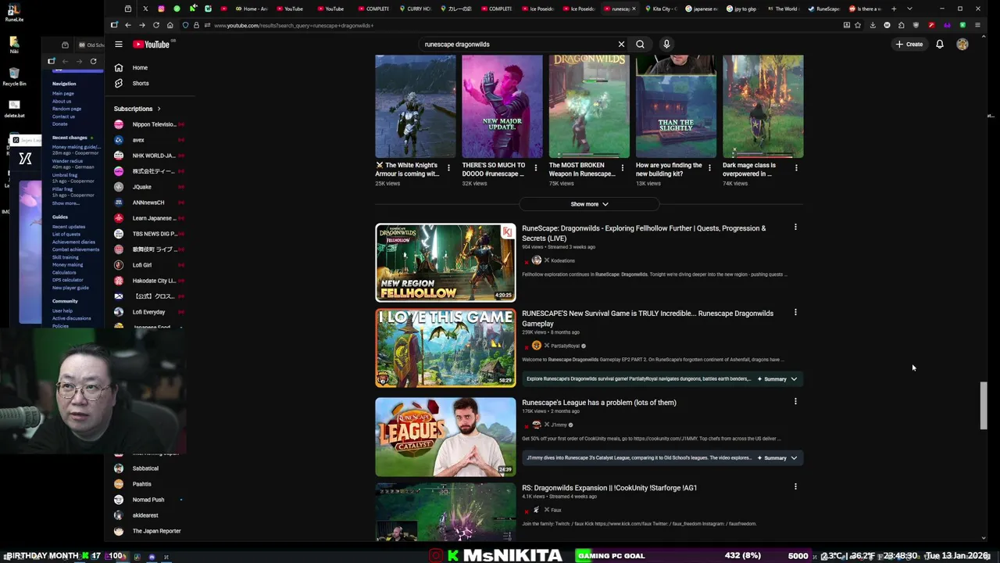Click the magnifier search button
Screen dimensions: 1000x563
pos(640,45)
